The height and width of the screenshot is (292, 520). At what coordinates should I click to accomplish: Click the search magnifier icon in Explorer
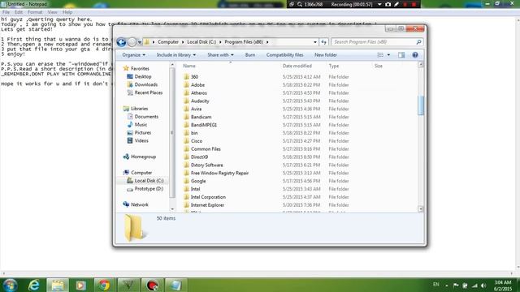click(x=418, y=42)
